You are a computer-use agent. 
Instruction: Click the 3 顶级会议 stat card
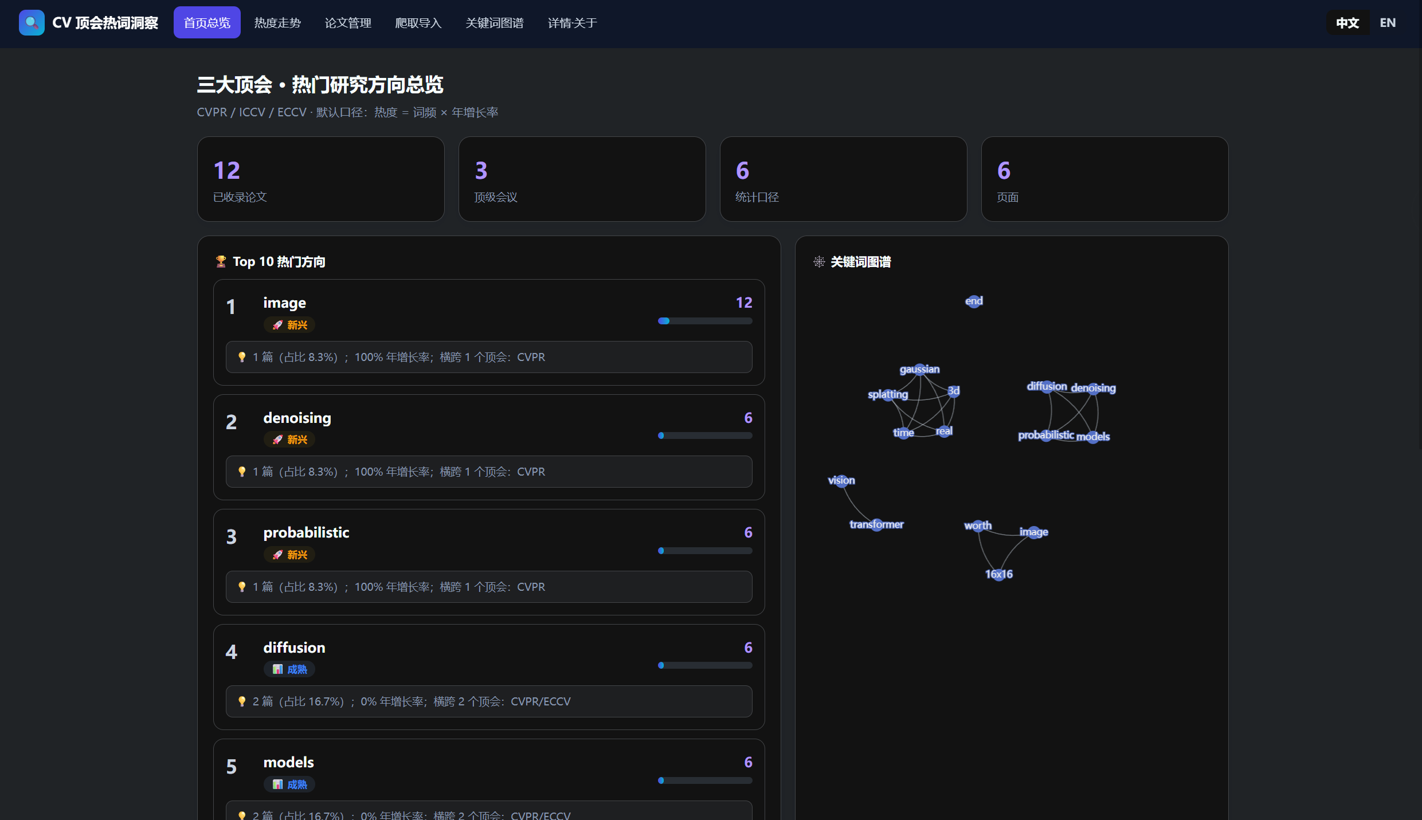(x=582, y=179)
